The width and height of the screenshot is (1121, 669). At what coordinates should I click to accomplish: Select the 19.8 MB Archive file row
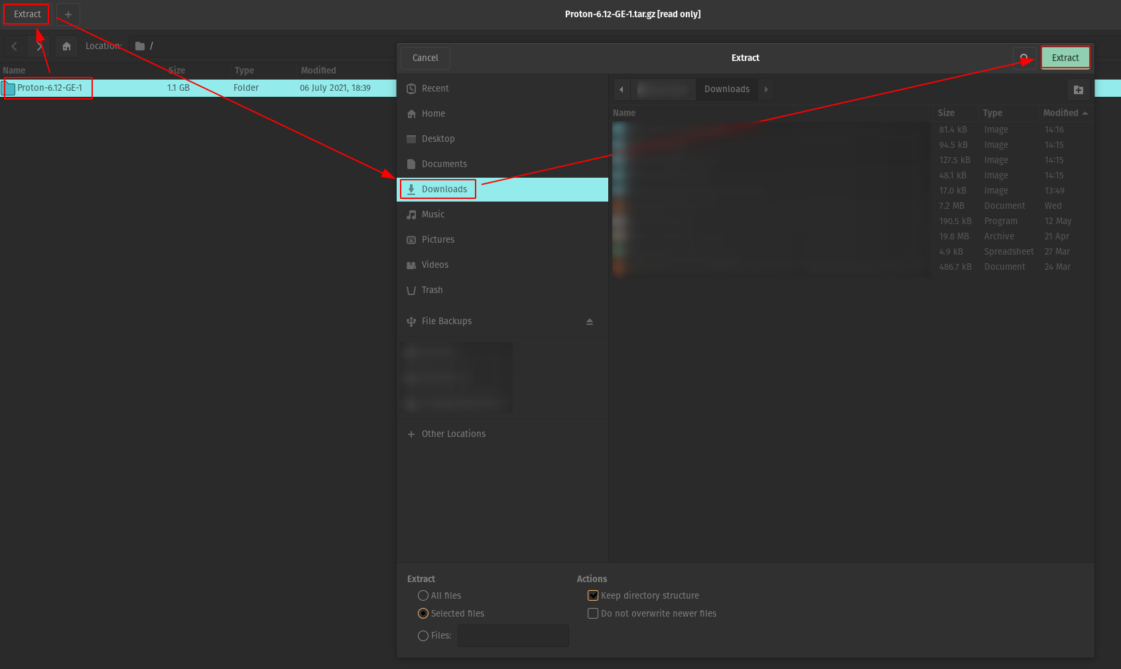click(x=852, y=237)
